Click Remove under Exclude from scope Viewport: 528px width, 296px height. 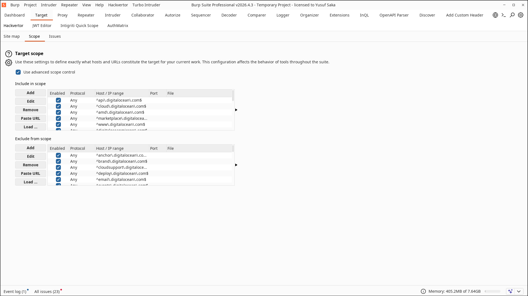coord(31,165)
